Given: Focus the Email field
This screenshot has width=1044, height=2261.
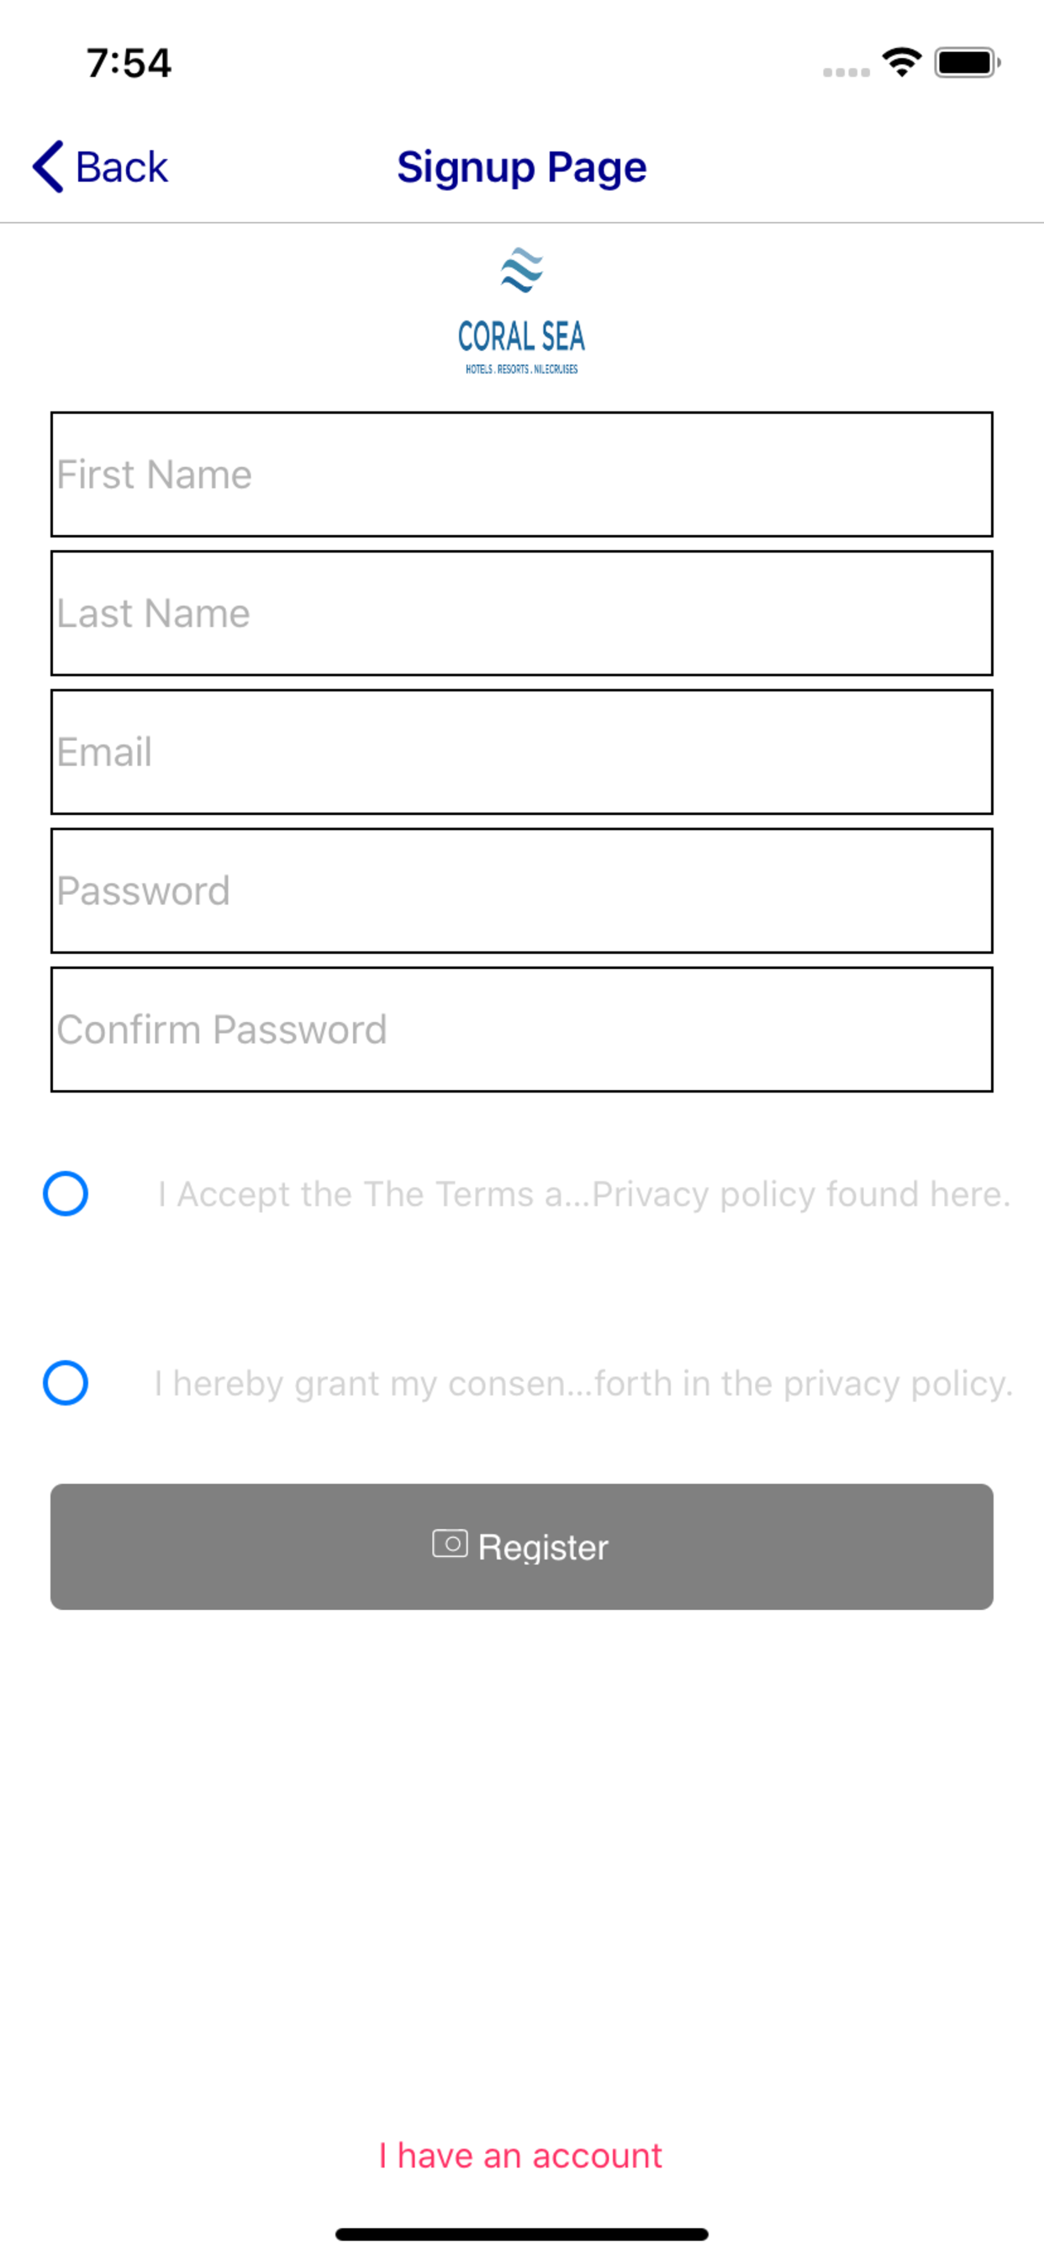Looking at the screenshot, I should [522, 751].
